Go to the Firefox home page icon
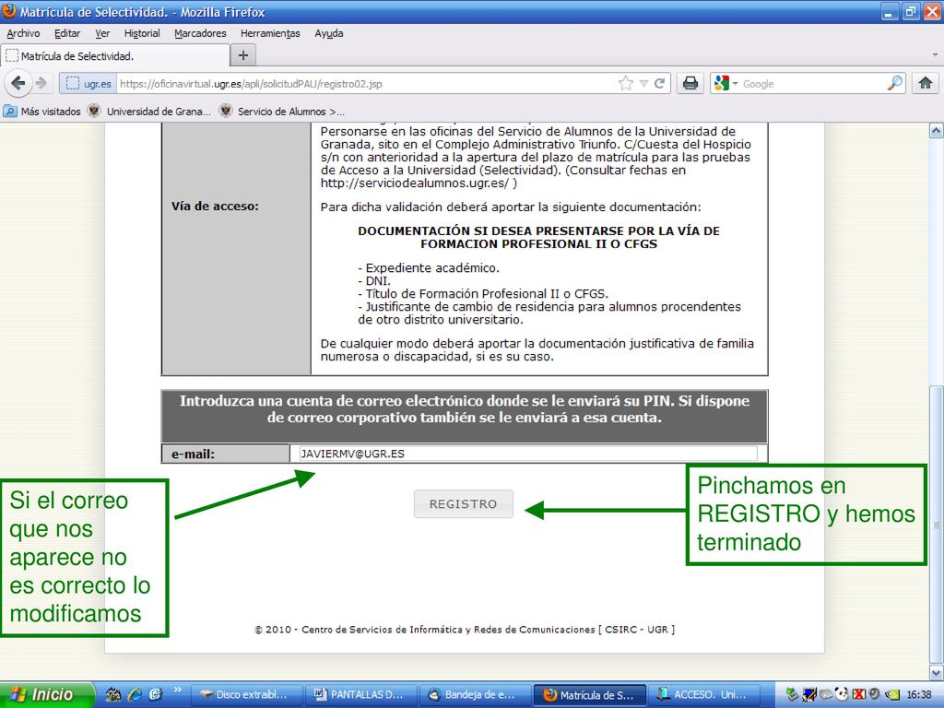Image resolution: width=944 pixels, height=708 pixels. 926,83
